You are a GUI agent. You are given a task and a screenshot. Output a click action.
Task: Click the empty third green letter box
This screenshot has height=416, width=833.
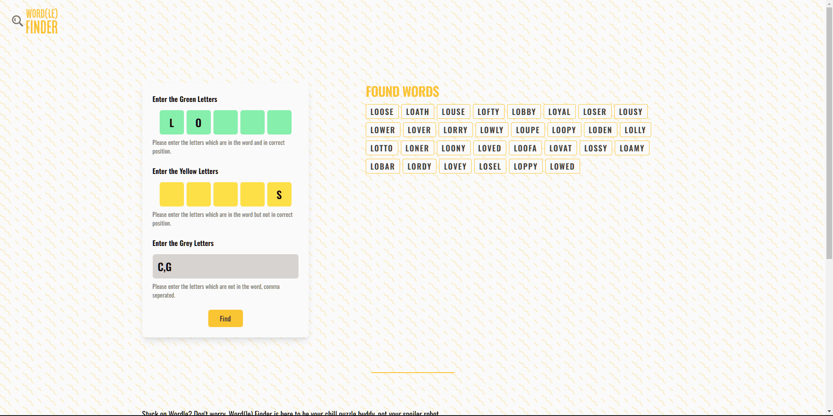[x=226, y=122]
